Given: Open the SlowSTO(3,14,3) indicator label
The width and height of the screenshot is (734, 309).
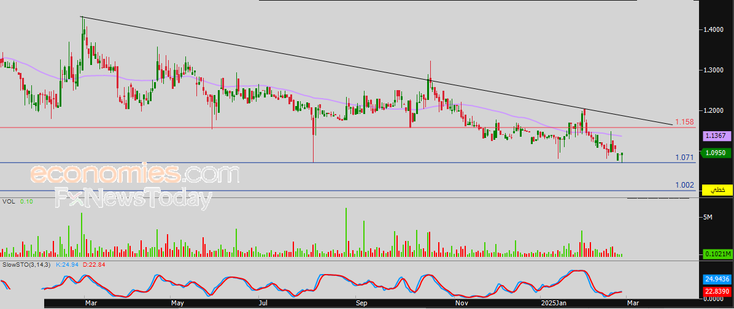Looking at the screenshot, I should pyautogui.click(x=27, y=265).
